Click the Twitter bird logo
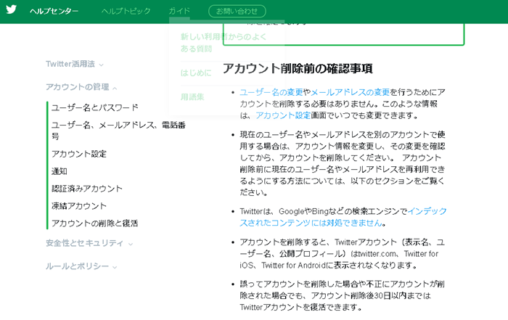The width and height of the screenshot is (508, 320). [12, 9]
